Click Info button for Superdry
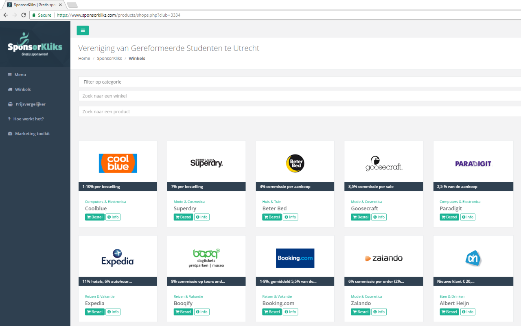521x326 pixels. click(202, 217)
